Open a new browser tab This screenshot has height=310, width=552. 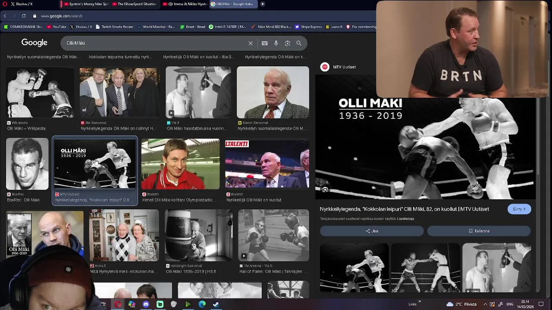263,4
